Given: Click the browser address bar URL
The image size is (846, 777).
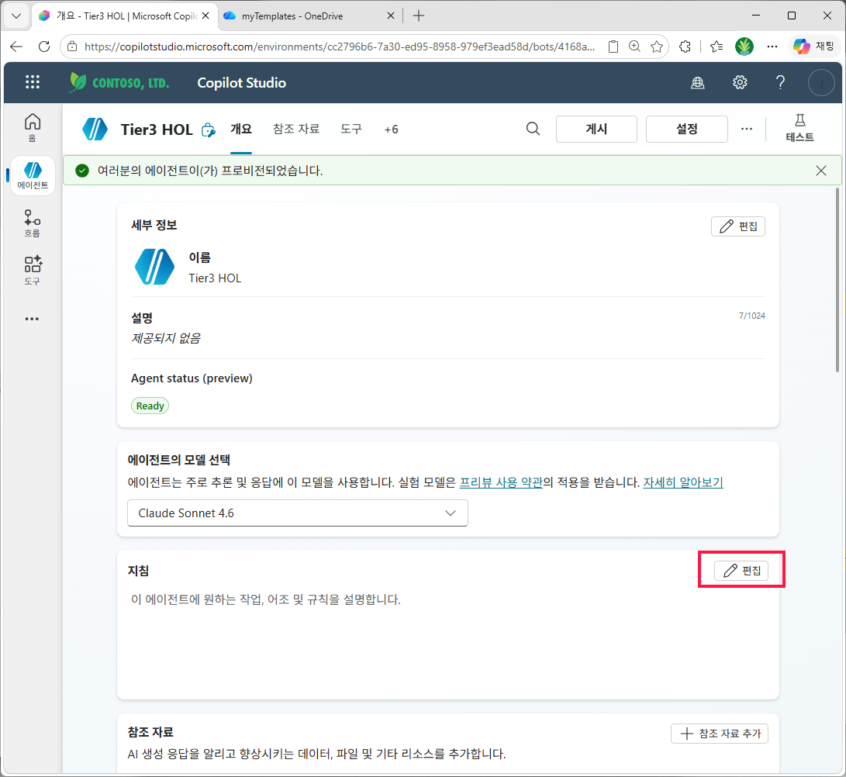Looking at the screenshot, I should (340, 47).
